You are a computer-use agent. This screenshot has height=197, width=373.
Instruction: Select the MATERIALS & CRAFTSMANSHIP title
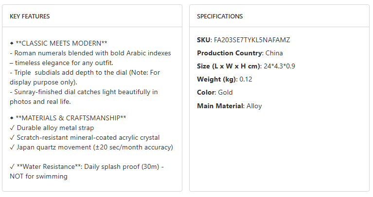pyautogui.click(x=71, y=118)
